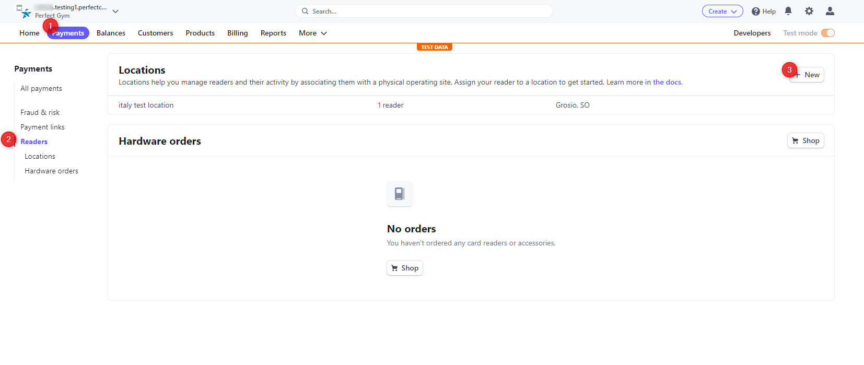Screen dimensions: 864x365
Task: Toggle the Test mode switch
Action: coord(827,33)
